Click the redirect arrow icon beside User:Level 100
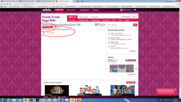 (x=44, y=33)
